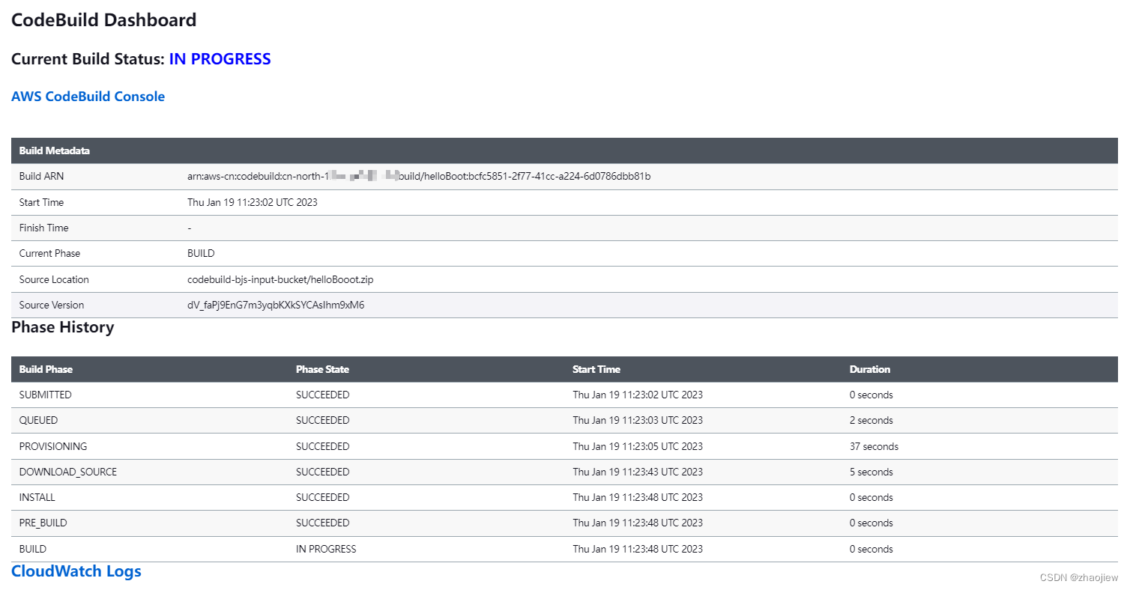Click the Build Metadata table header
This screenshot has height=590, width=1130.
(x=55, y=150)
